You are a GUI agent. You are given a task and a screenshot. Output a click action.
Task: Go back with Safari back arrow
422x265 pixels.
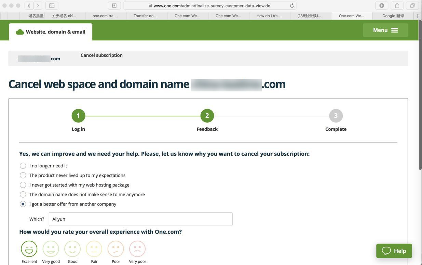[29, 5]
